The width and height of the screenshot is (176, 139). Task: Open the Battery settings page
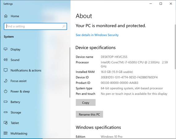(x=15, y=102)
